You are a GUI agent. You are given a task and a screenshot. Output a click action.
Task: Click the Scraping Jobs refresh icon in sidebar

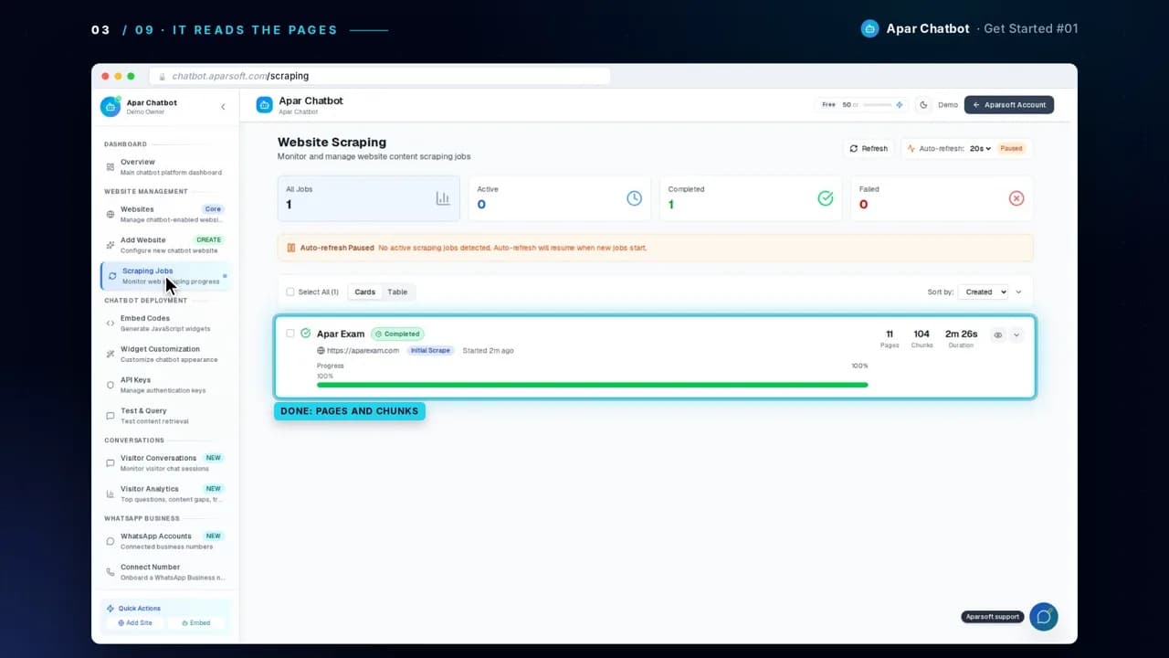coord(112,276)
